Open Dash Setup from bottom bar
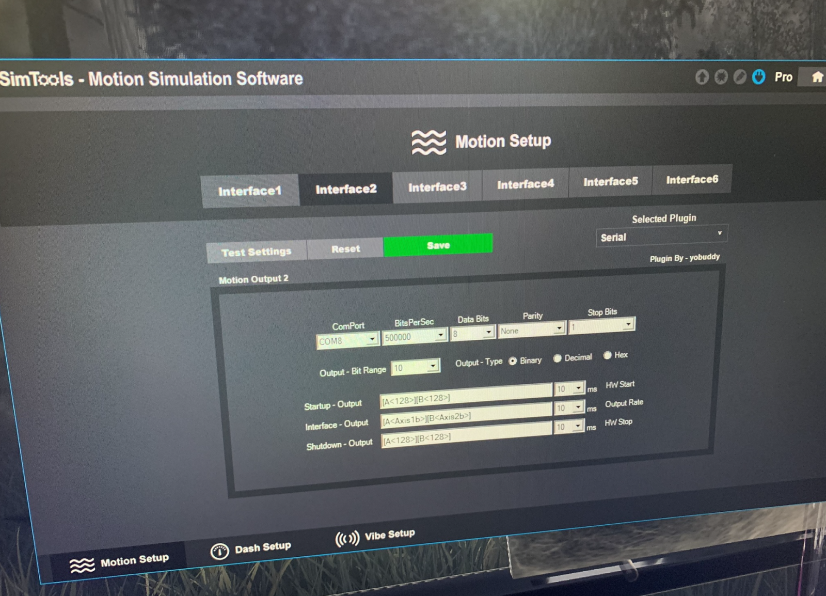 tap(251, 549)
